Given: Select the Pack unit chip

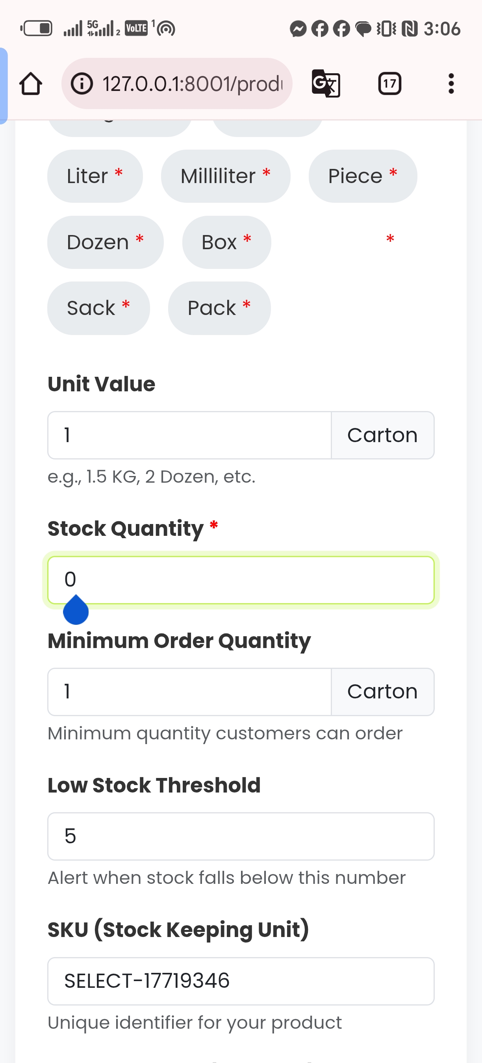Looking at the screenshot, I should point(219,308).
